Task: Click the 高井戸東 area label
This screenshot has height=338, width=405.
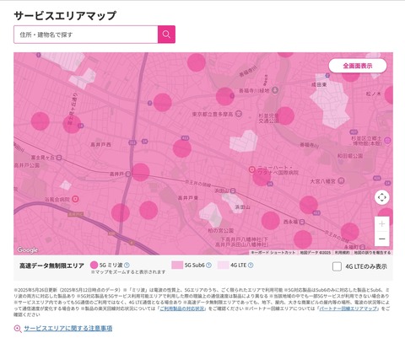Action: click(x=188, y=198)
